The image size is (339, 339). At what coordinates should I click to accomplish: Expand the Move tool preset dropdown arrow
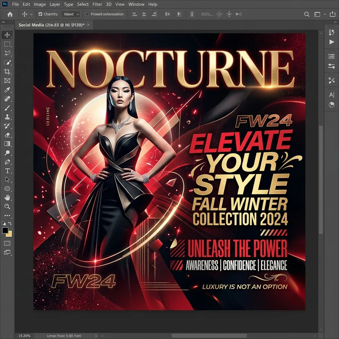pyautogui.click(x=31, y=14)
